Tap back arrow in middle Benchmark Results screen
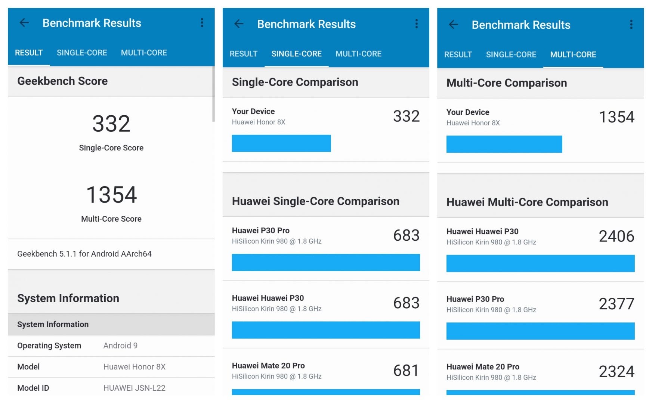Screen dimensions: 652x403 [239, 24]
